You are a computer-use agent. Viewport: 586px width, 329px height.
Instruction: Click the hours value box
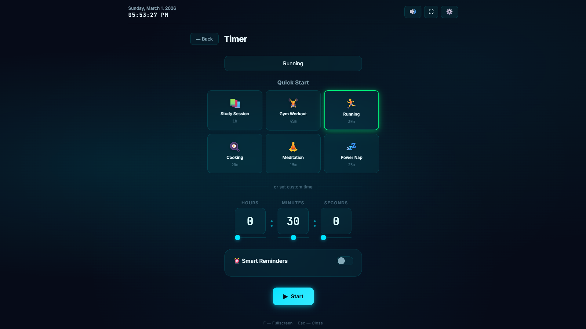click(x=250, y=221)
